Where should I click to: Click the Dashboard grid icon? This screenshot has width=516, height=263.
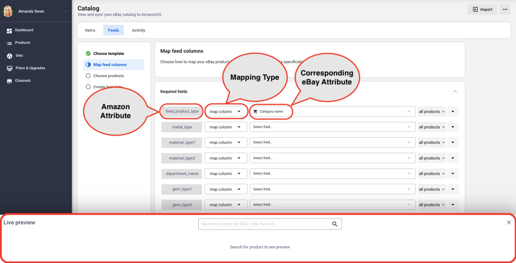9,31
